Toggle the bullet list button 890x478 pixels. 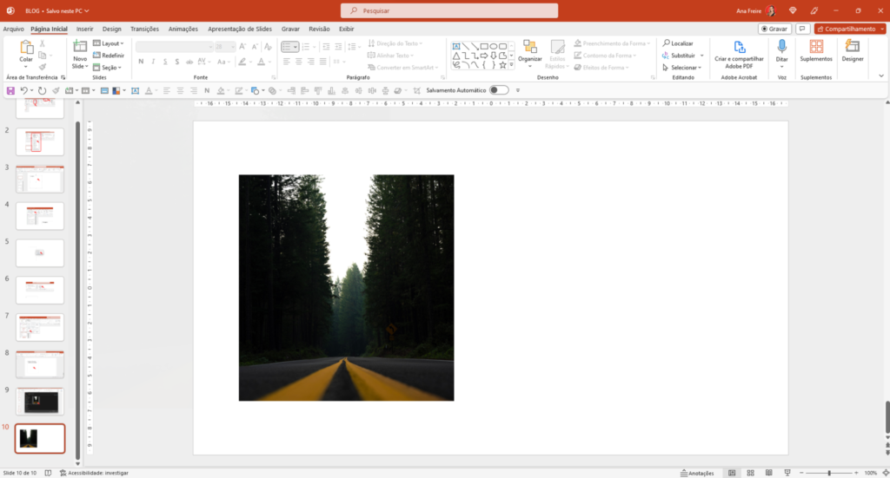288,47
